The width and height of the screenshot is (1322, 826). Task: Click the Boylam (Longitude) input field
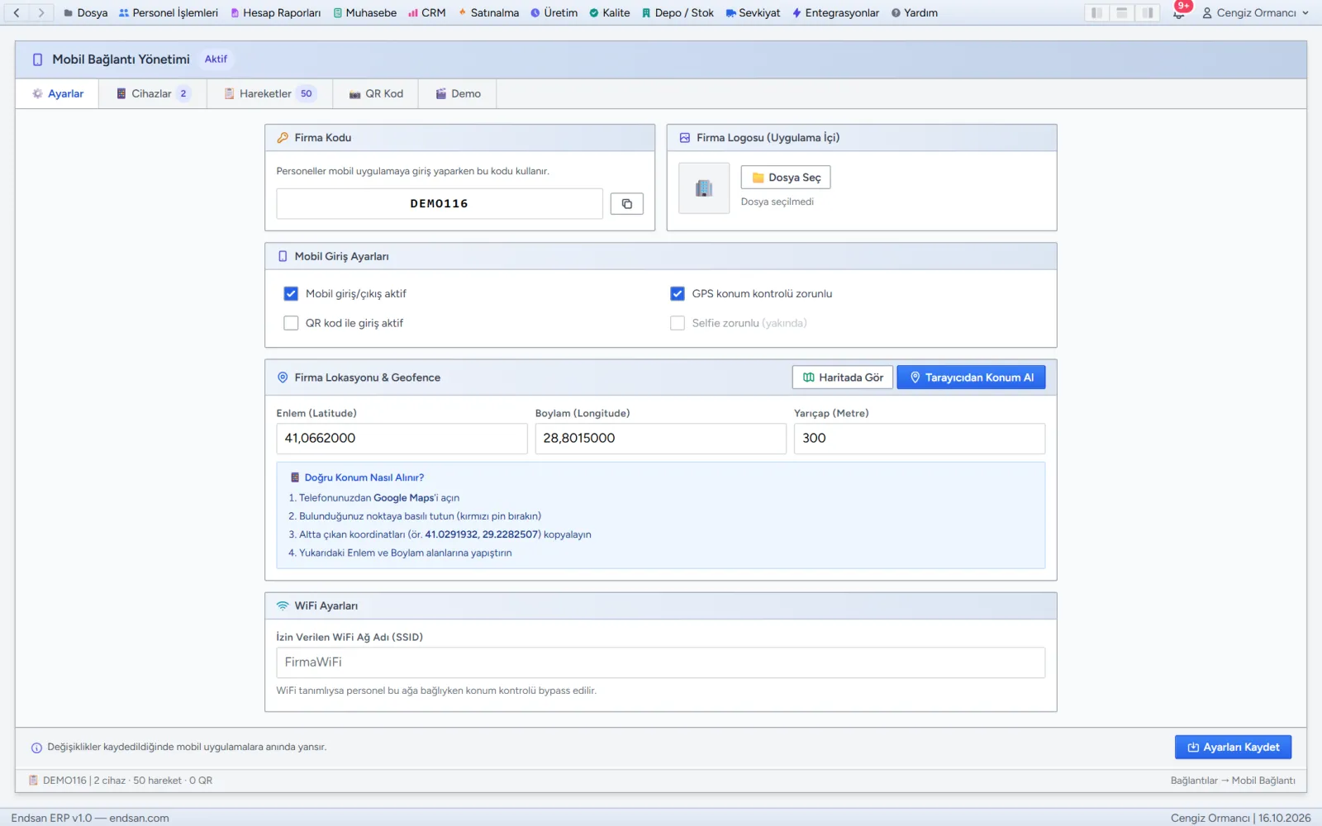(x=660, y=439)
